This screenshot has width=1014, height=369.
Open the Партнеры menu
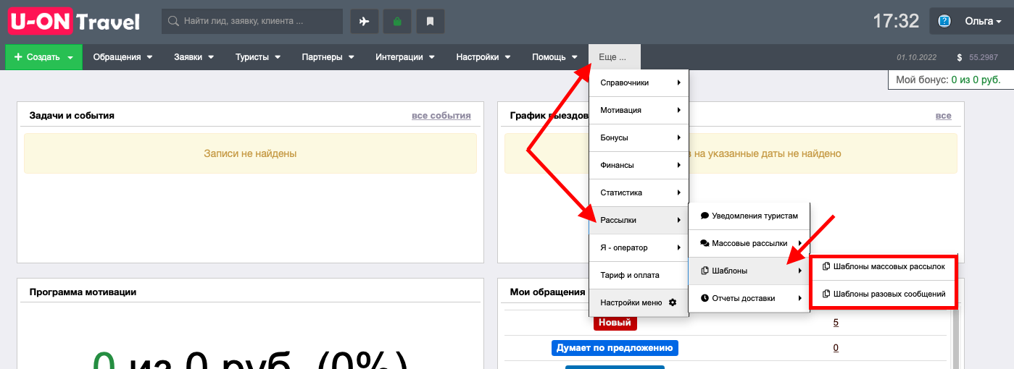pos(328,57)
